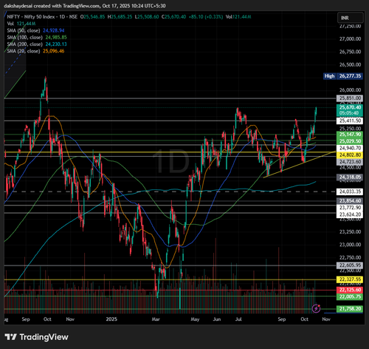This screenshot has height=349, width=369.
Task: Click the red 22,125.60 price label
Action: tap(350, 290)
